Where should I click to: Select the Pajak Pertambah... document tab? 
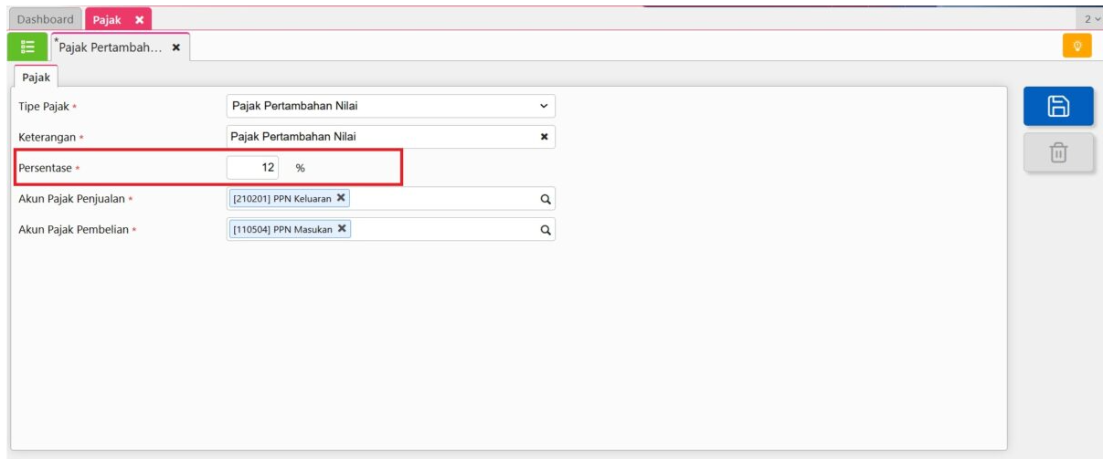pyautogui.click(x=120, y=47)
